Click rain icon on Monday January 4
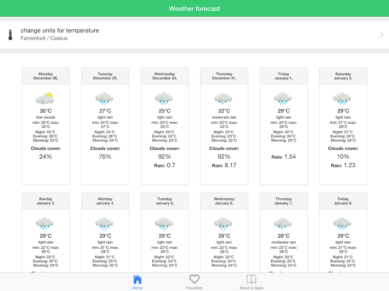The image size is (389, 291). pos(104,223)
